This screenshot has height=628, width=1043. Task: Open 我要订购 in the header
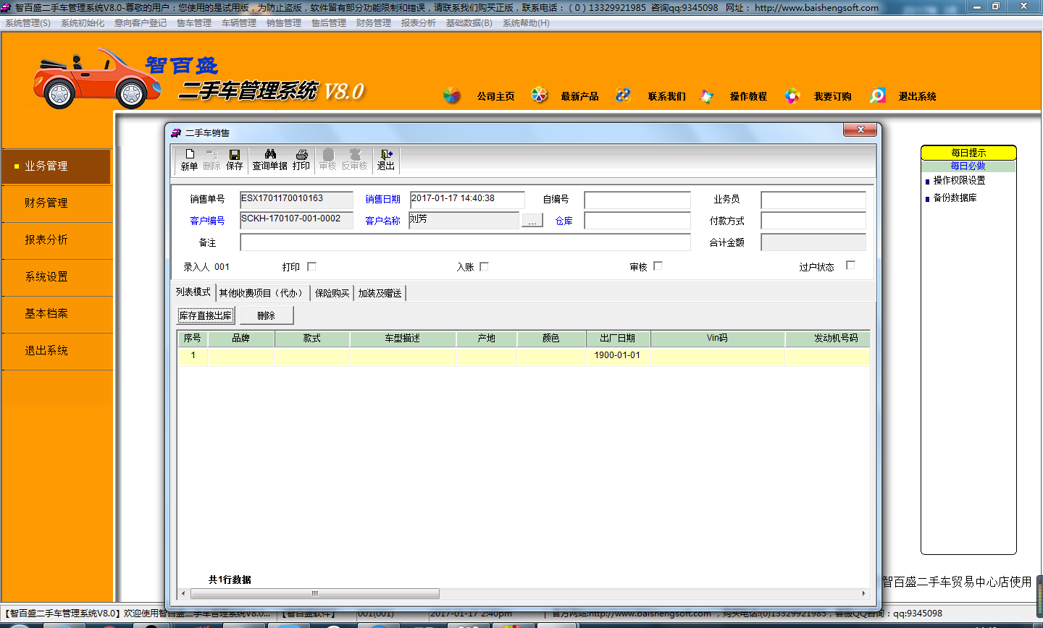[833, 96]
